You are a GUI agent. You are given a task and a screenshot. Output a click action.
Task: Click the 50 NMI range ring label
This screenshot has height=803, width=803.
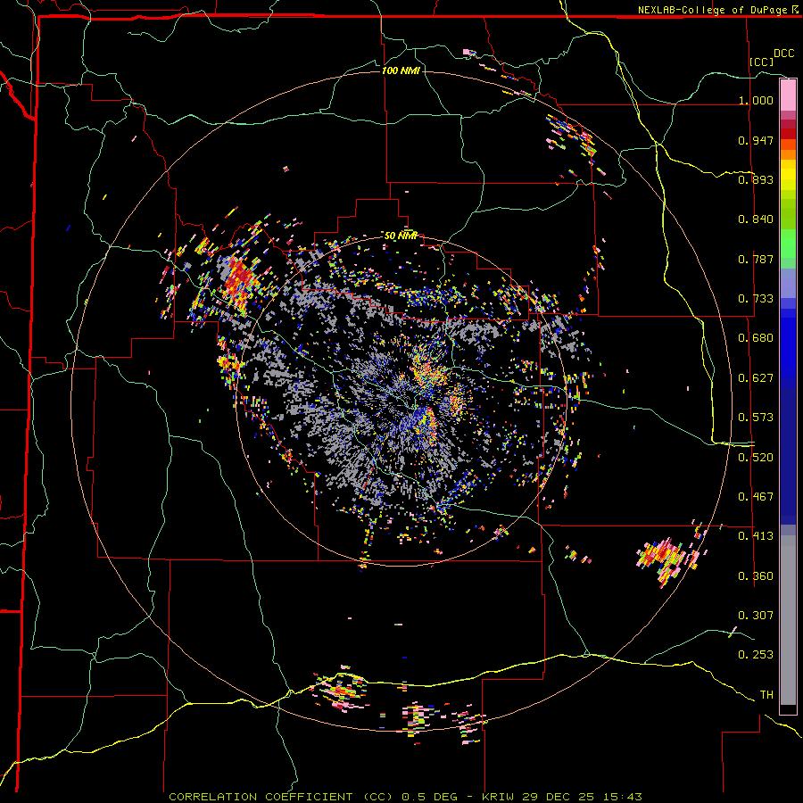click(x=401, y=236)
